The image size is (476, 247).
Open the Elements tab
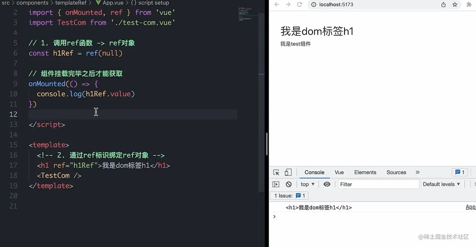coord(365,172)
